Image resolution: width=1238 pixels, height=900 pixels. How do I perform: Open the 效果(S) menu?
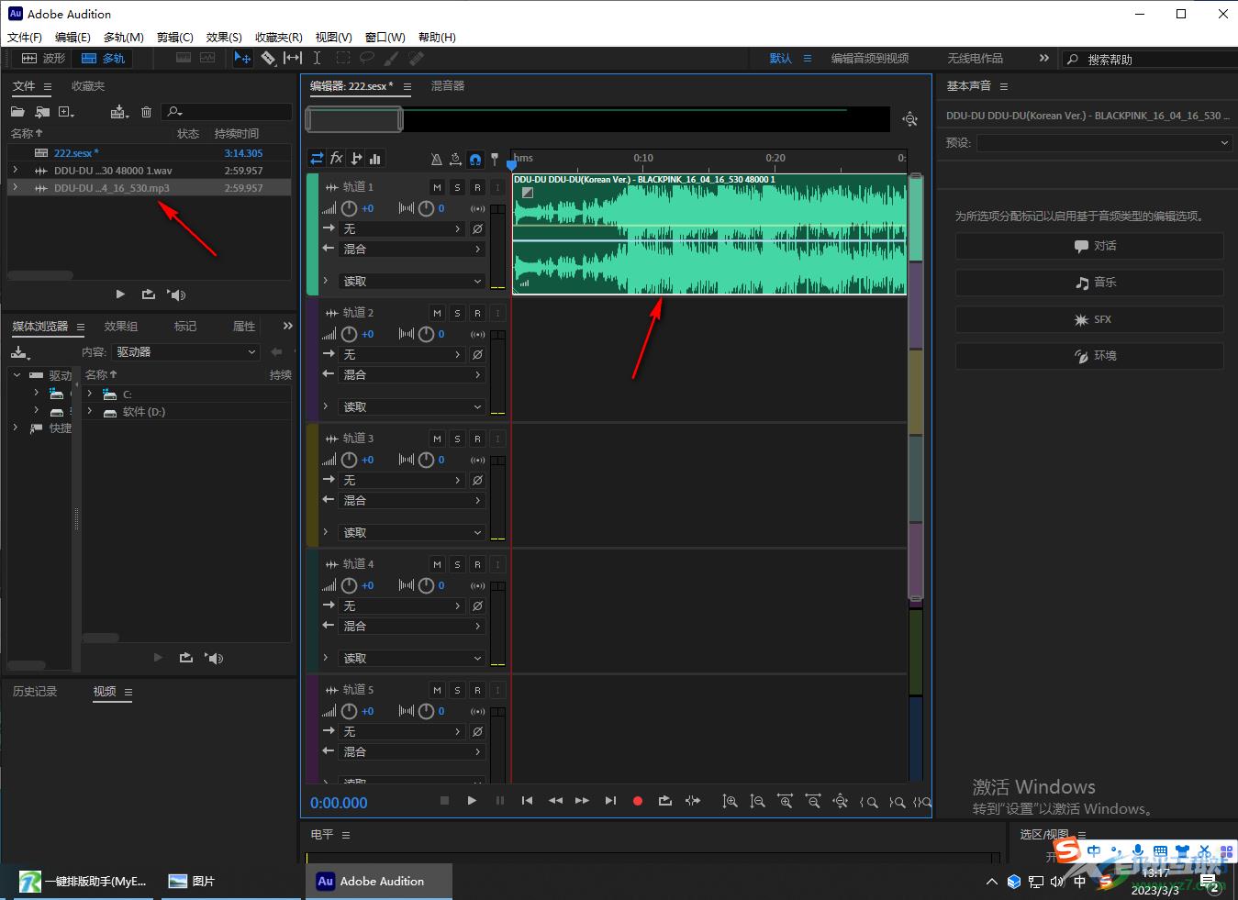point(224,38)
